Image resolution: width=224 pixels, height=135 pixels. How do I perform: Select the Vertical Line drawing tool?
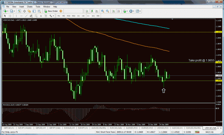coord(16,16)
